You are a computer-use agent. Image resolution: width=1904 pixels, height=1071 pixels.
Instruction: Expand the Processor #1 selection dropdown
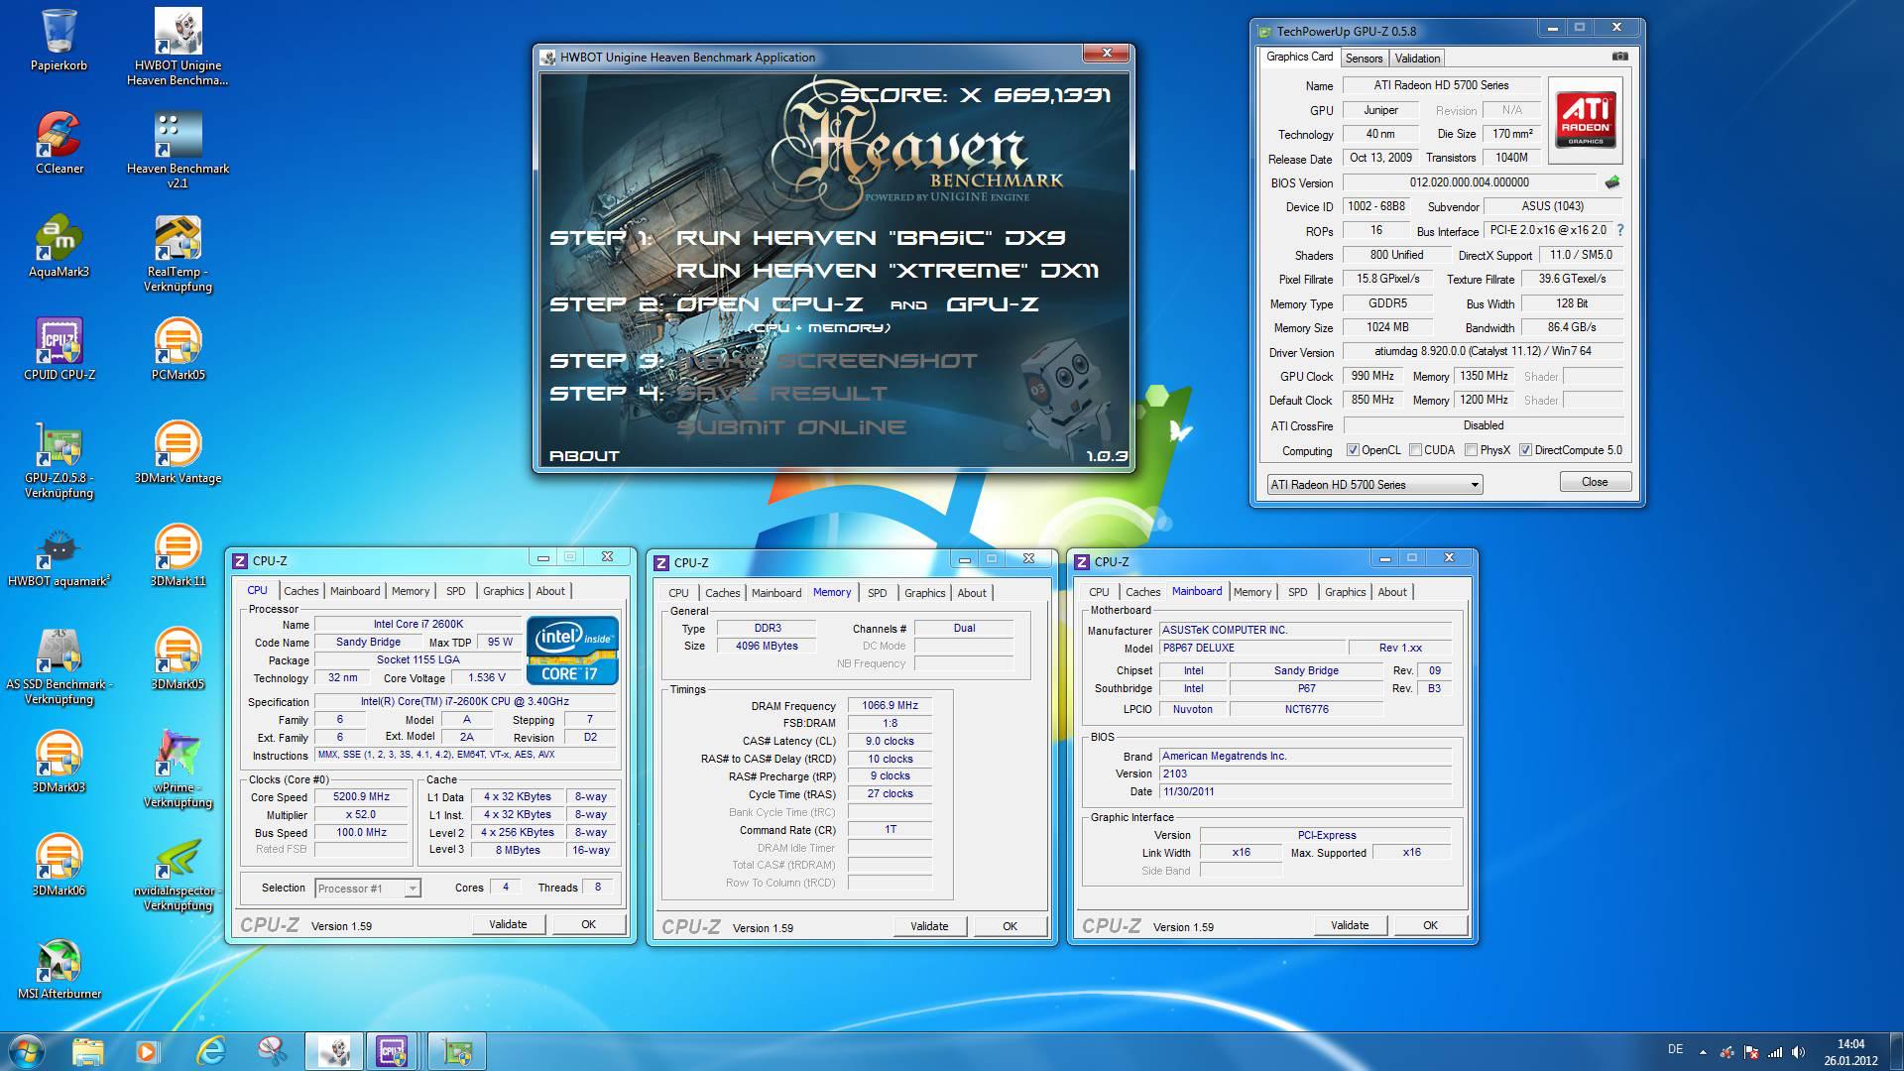[x=368, y=889]
